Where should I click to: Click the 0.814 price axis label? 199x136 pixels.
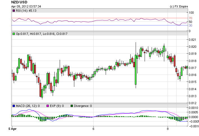[193, 89]
